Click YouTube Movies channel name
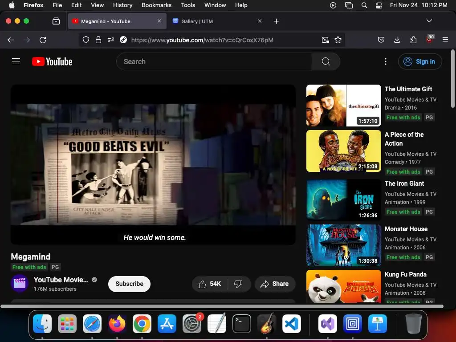Image resolution: width=456 pixels, height=342 pixels. click(61, 280)
